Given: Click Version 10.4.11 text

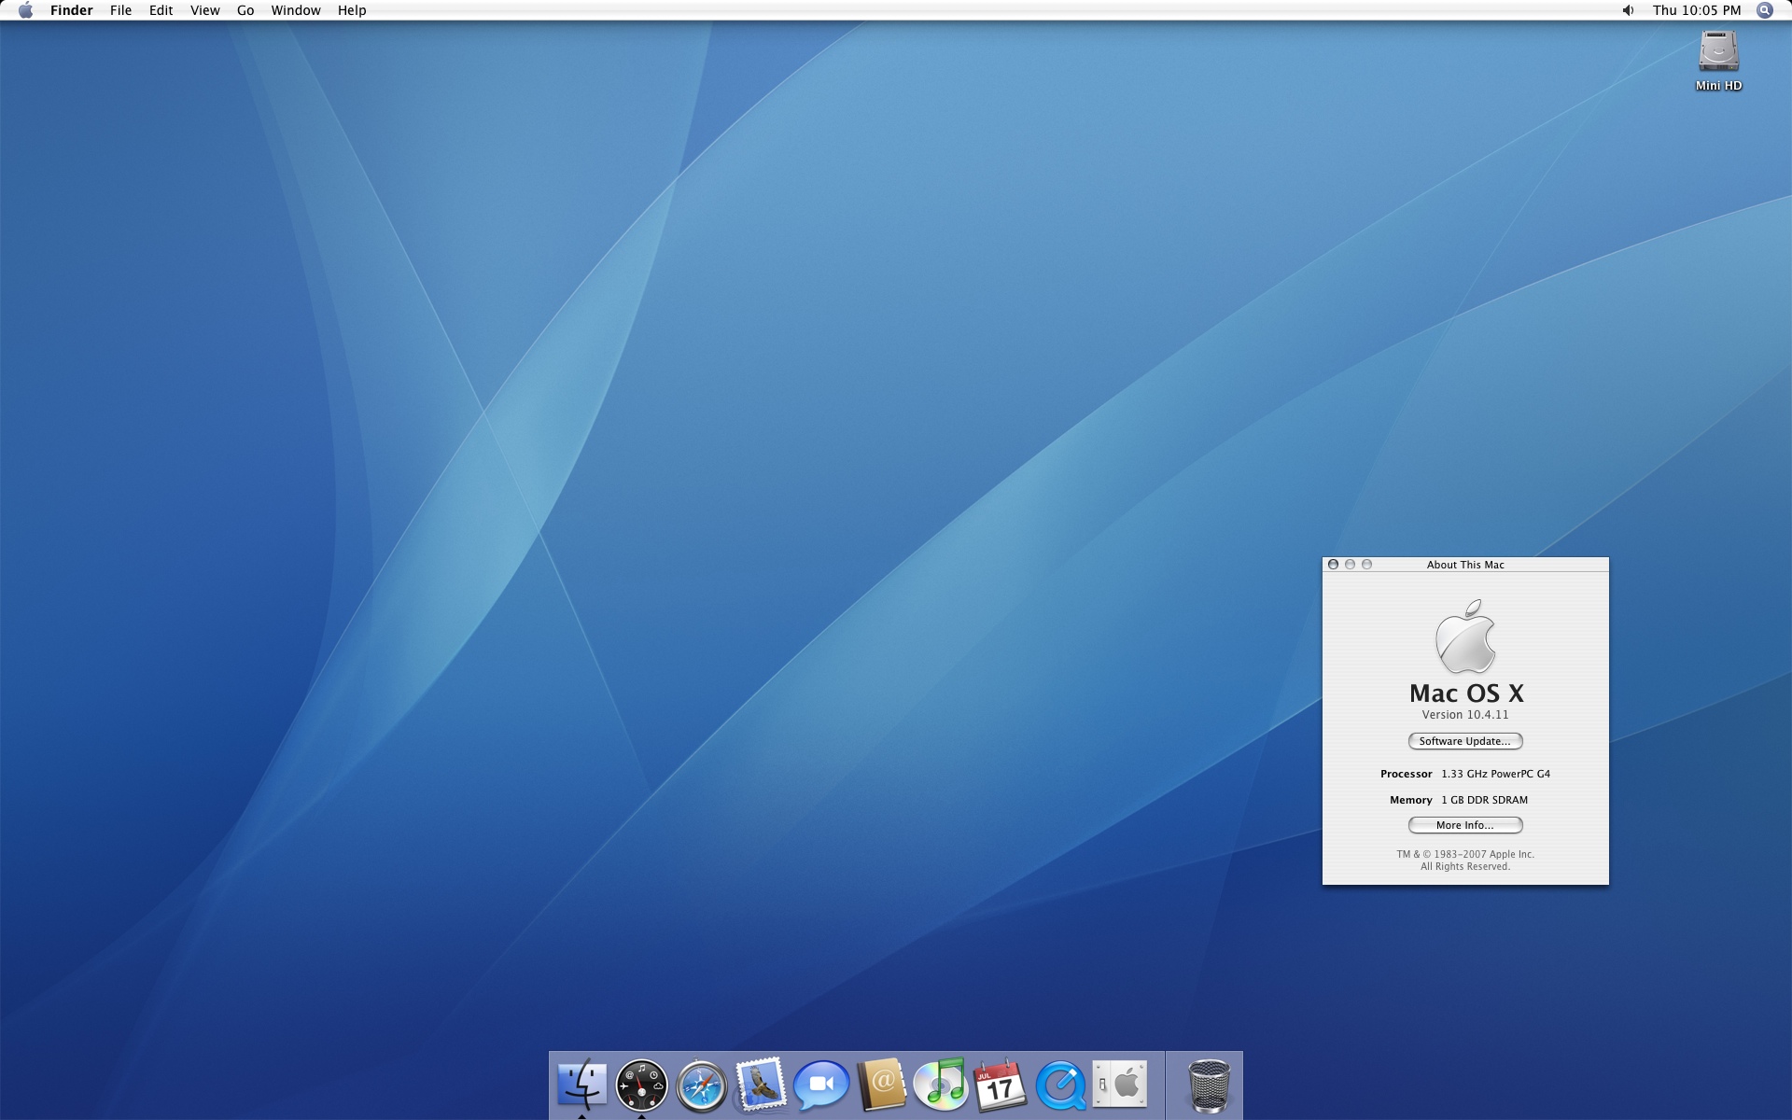Looking at the screenshot, I should coord(1464,715).
